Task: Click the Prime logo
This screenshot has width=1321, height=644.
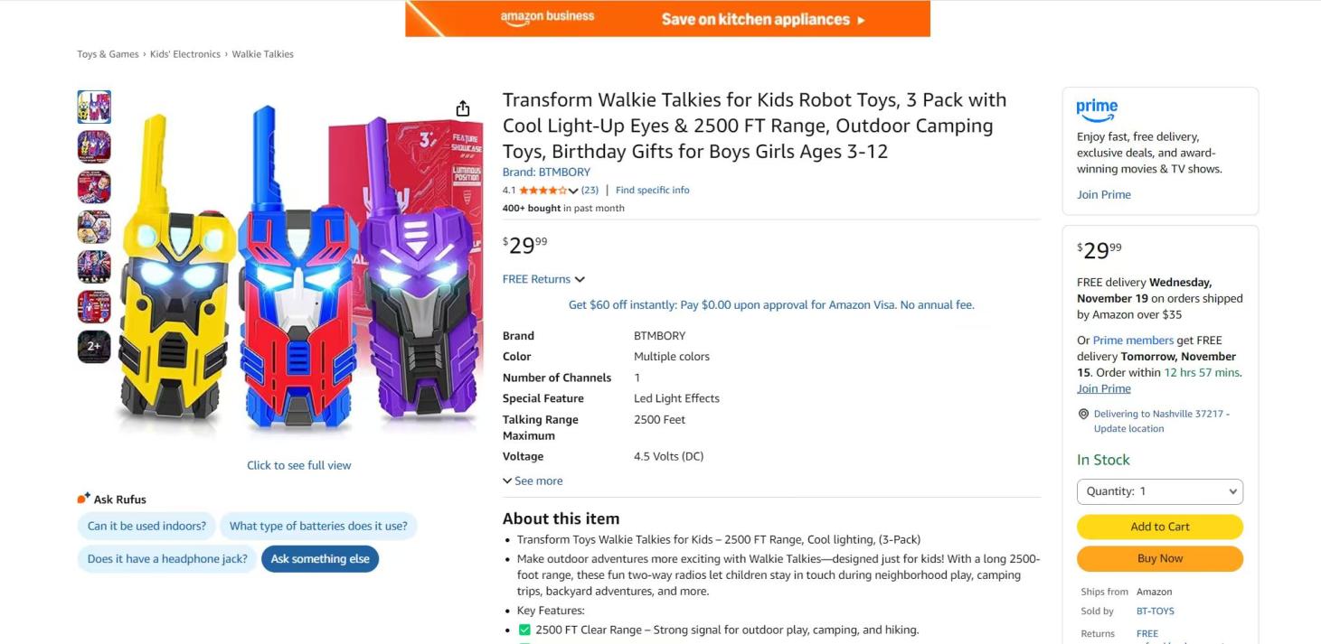Action: 1097,110
